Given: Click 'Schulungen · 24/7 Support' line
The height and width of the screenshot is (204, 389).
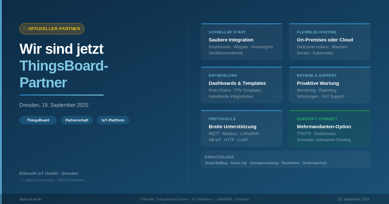Looking at the screenshot, I should point(321,96).
